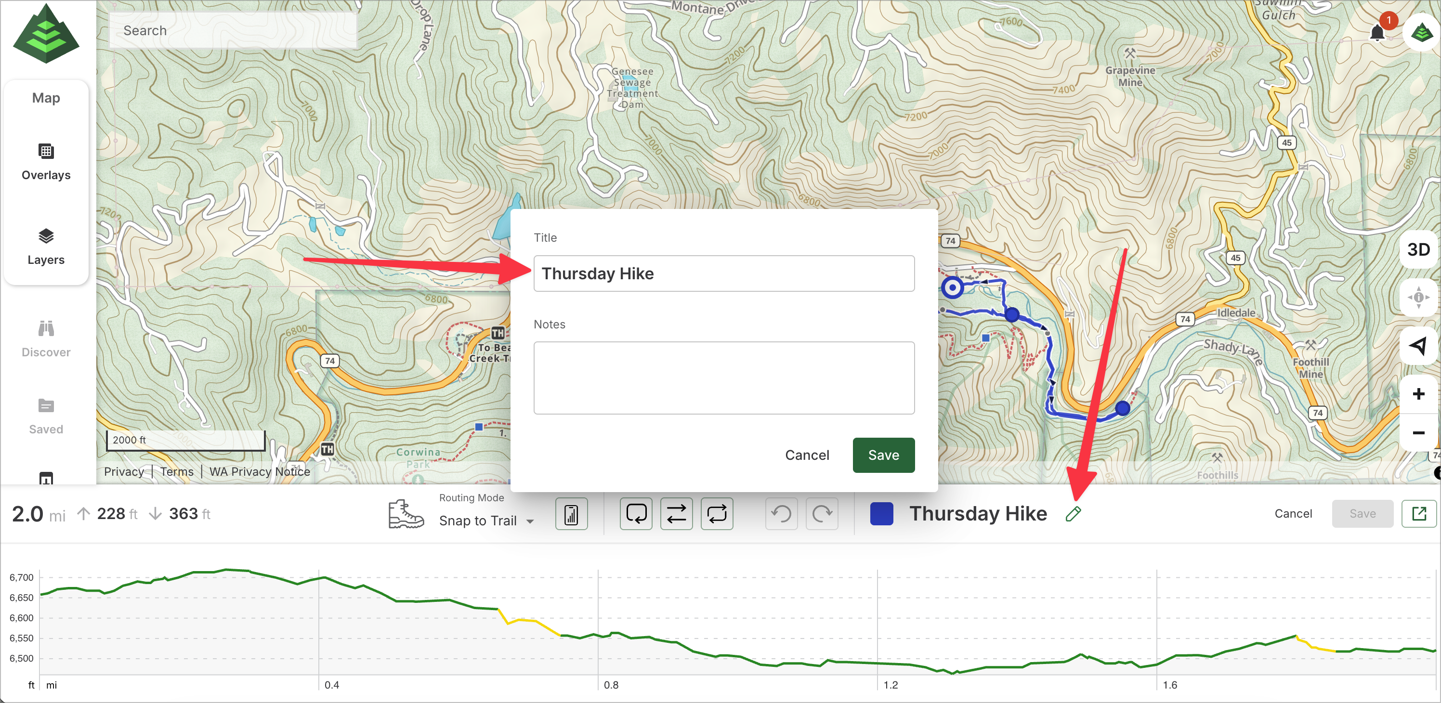Open the notifications bell
This screenshot has height=703, width=1441.
coord(1377,33)
